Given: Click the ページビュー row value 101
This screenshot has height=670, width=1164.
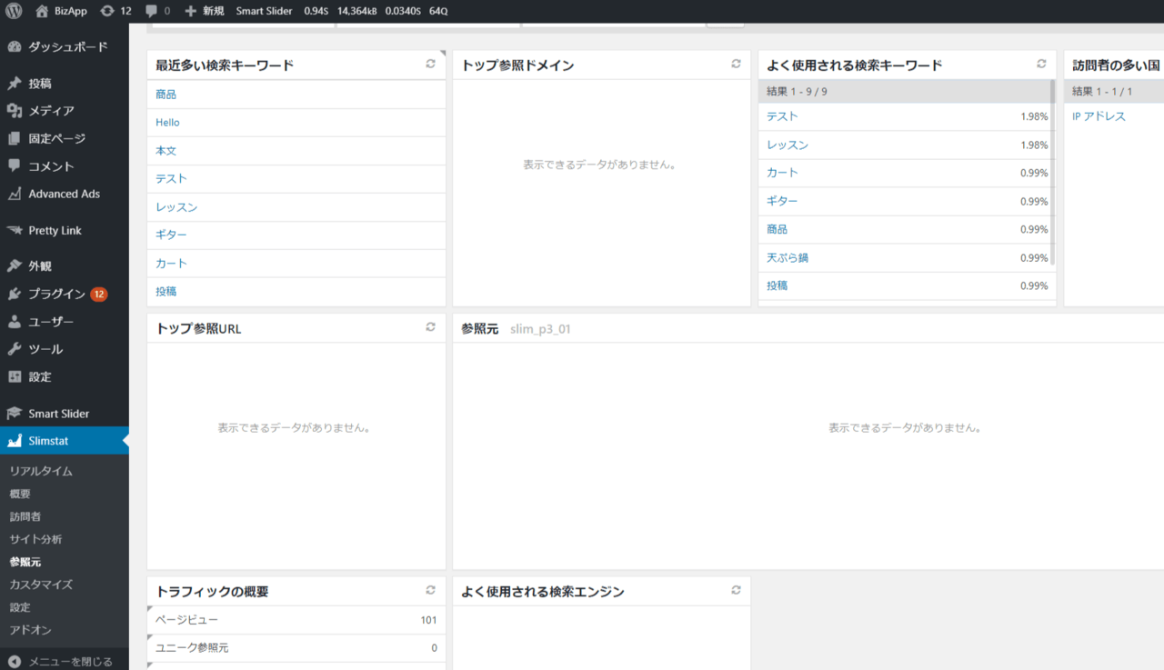Looking at the screenshot, I should pyautogui.click(x=428, y=620).
